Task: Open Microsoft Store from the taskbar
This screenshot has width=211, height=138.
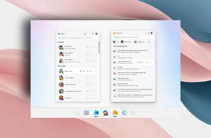Action: click(86, 113)
